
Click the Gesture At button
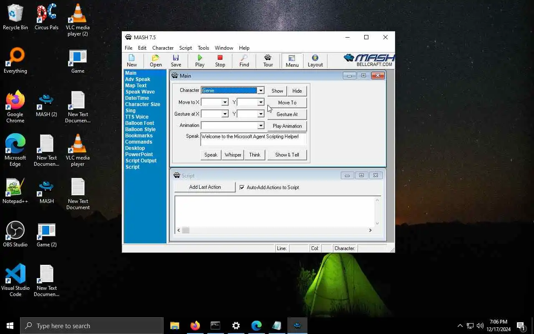[287, 114]
